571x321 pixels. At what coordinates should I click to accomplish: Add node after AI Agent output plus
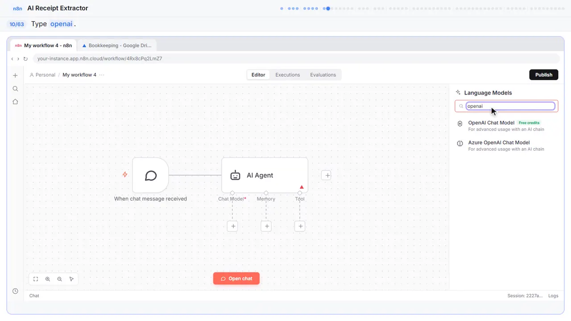(x=327, y=175)
